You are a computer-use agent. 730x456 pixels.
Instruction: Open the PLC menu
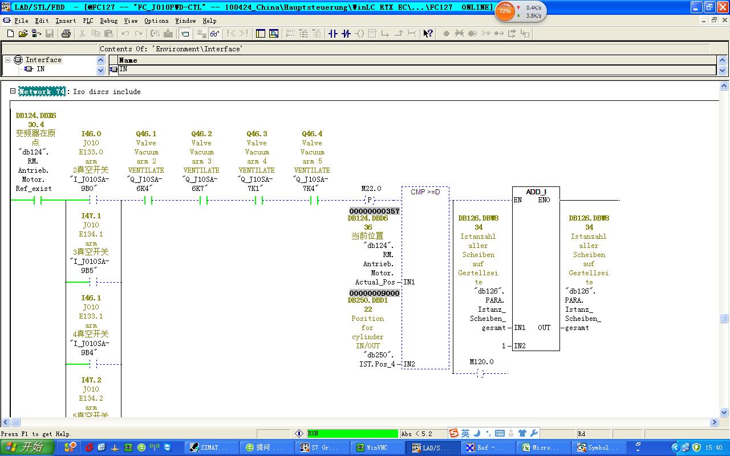[88, 21]
